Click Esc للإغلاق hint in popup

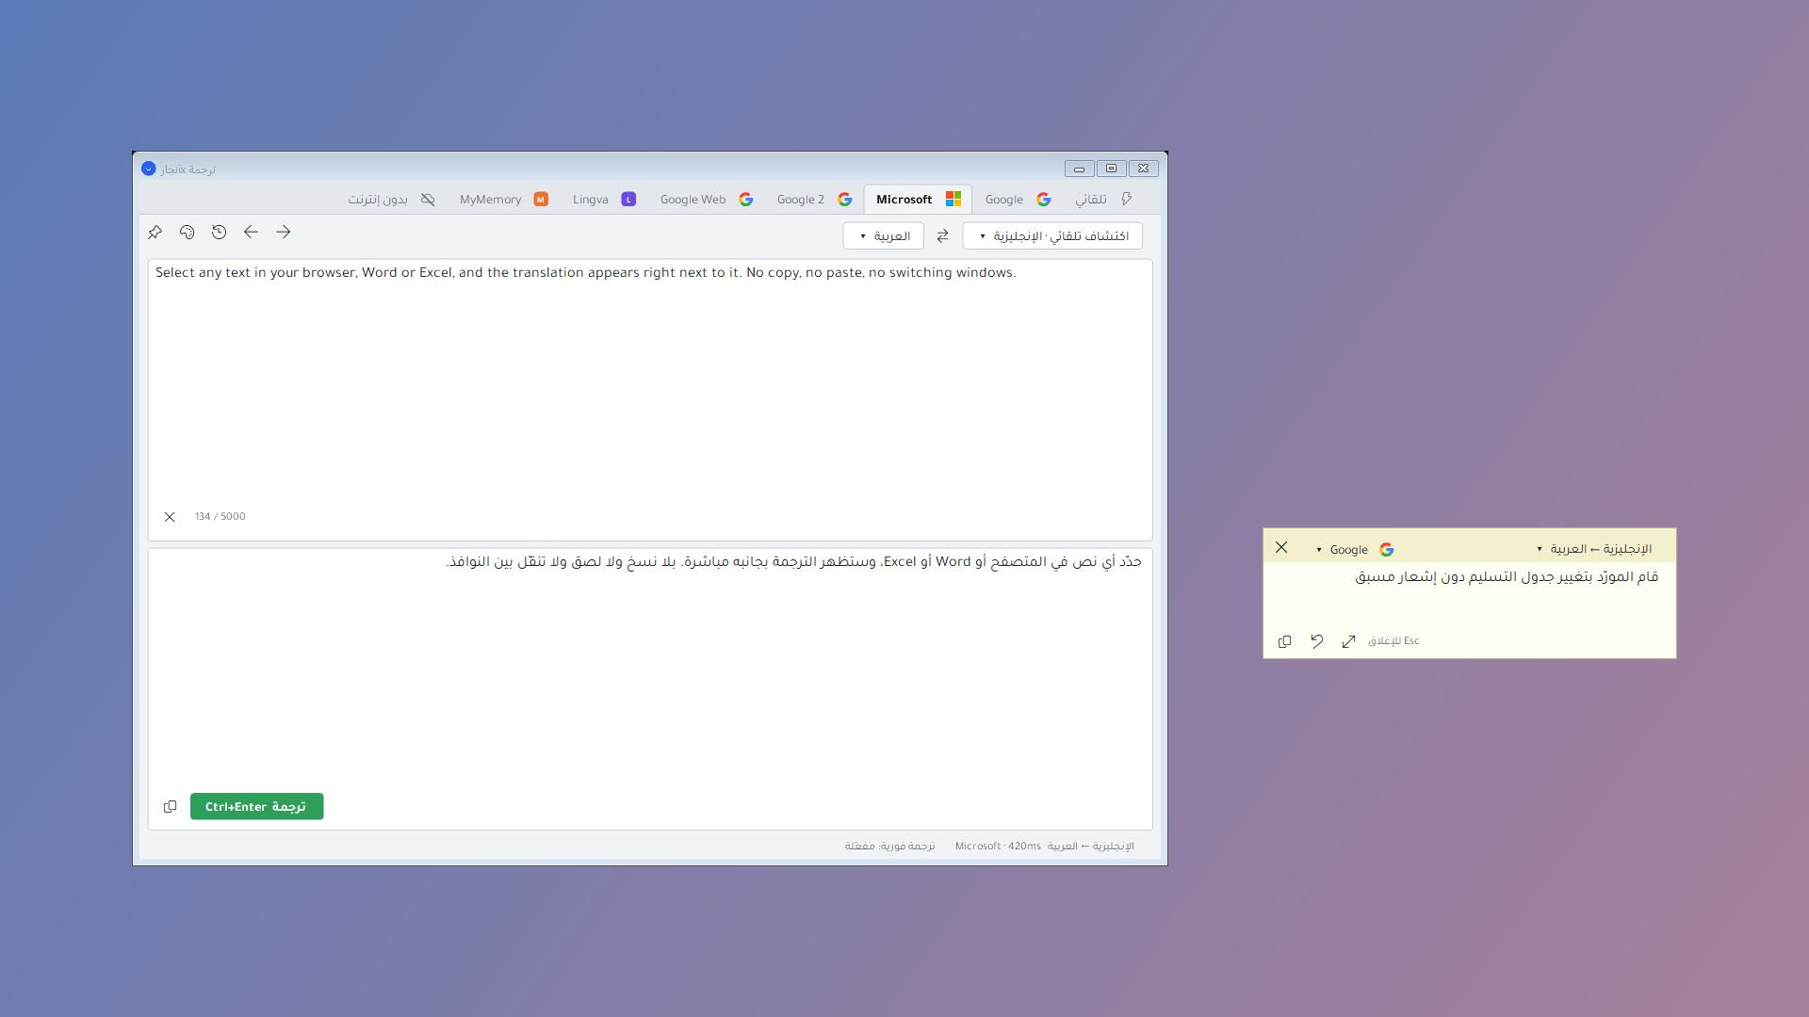coord(1393,641)
